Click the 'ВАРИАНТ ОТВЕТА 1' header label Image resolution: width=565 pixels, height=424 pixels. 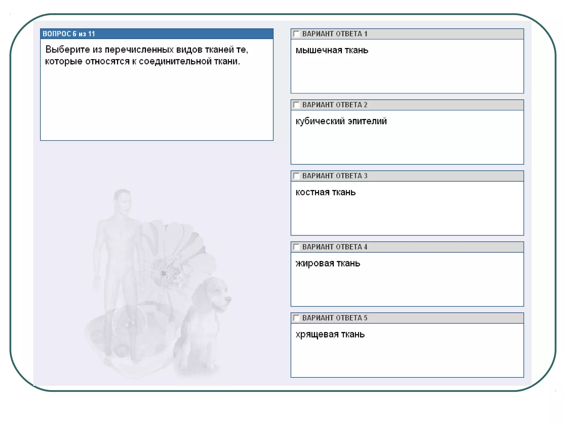[335, 34]
